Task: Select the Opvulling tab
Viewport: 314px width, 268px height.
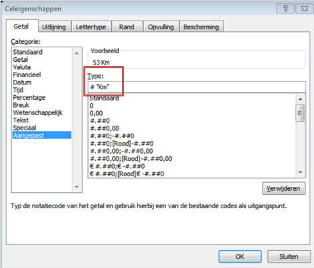Action: tap(161, 27)
